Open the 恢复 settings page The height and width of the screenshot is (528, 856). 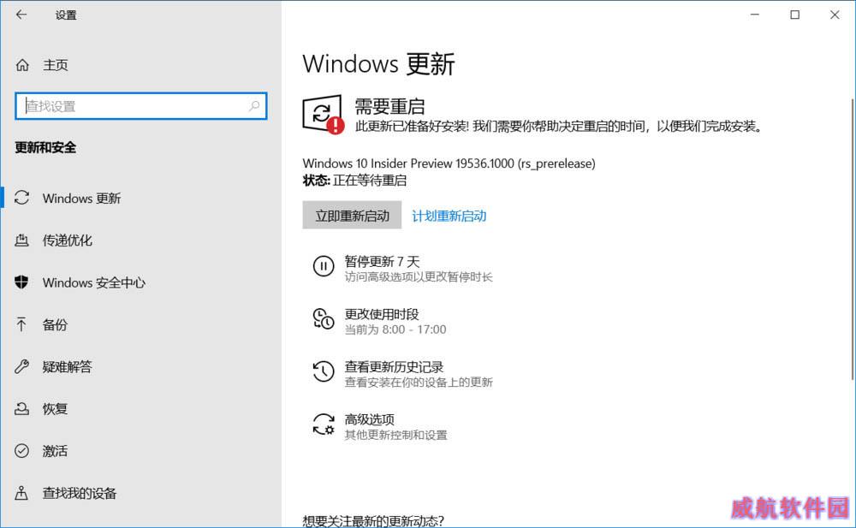(x=55, y=408)
